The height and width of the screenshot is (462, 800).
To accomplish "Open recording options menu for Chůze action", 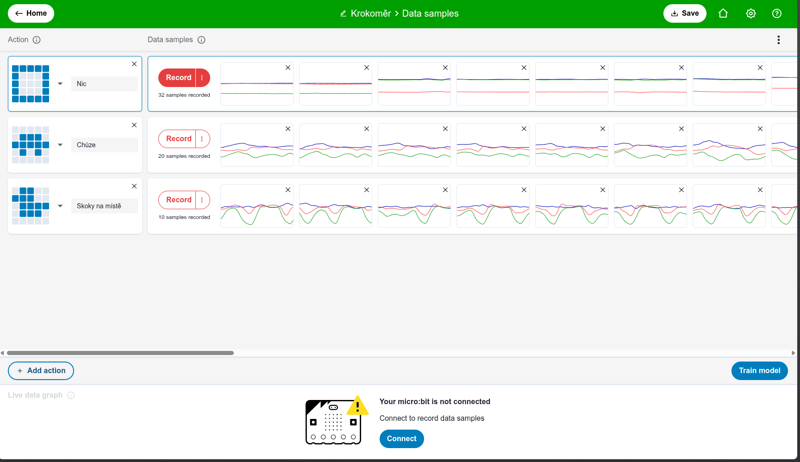I will pyautogui.click(x=202, y=139).
